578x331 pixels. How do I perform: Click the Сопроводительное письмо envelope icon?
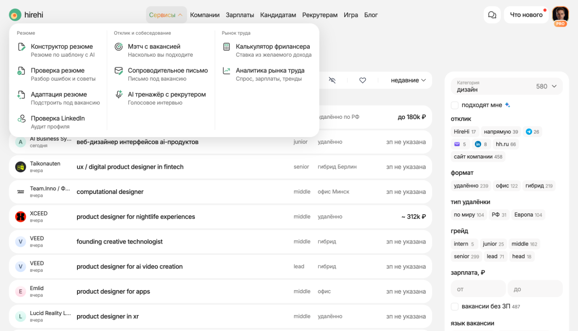(x=118, y=71)
